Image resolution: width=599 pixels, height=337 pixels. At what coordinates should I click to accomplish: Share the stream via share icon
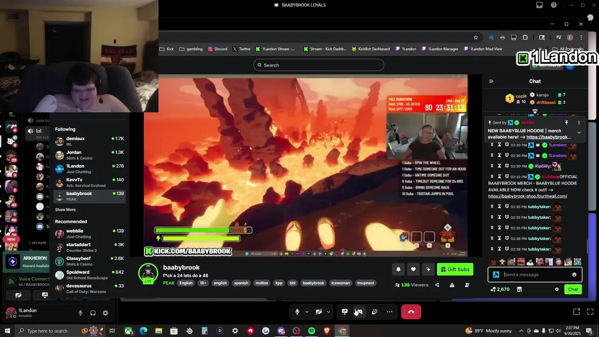point(437,285)
